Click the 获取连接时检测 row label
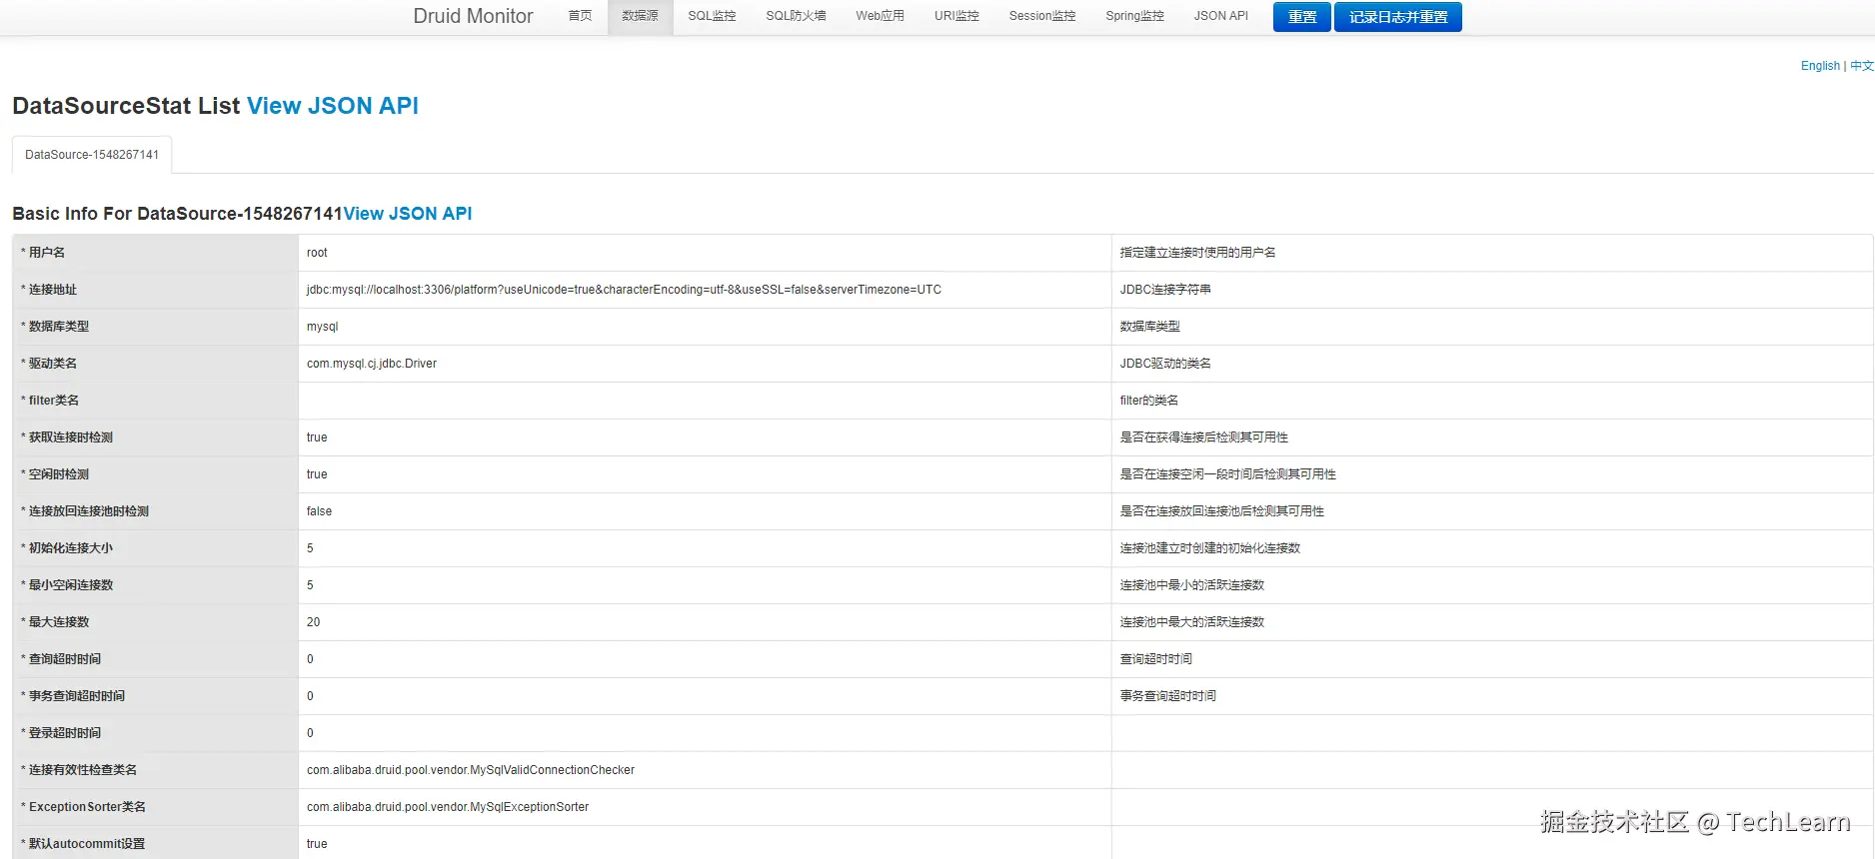Screen dimensions: 1875x859 [x=70, y=437]
